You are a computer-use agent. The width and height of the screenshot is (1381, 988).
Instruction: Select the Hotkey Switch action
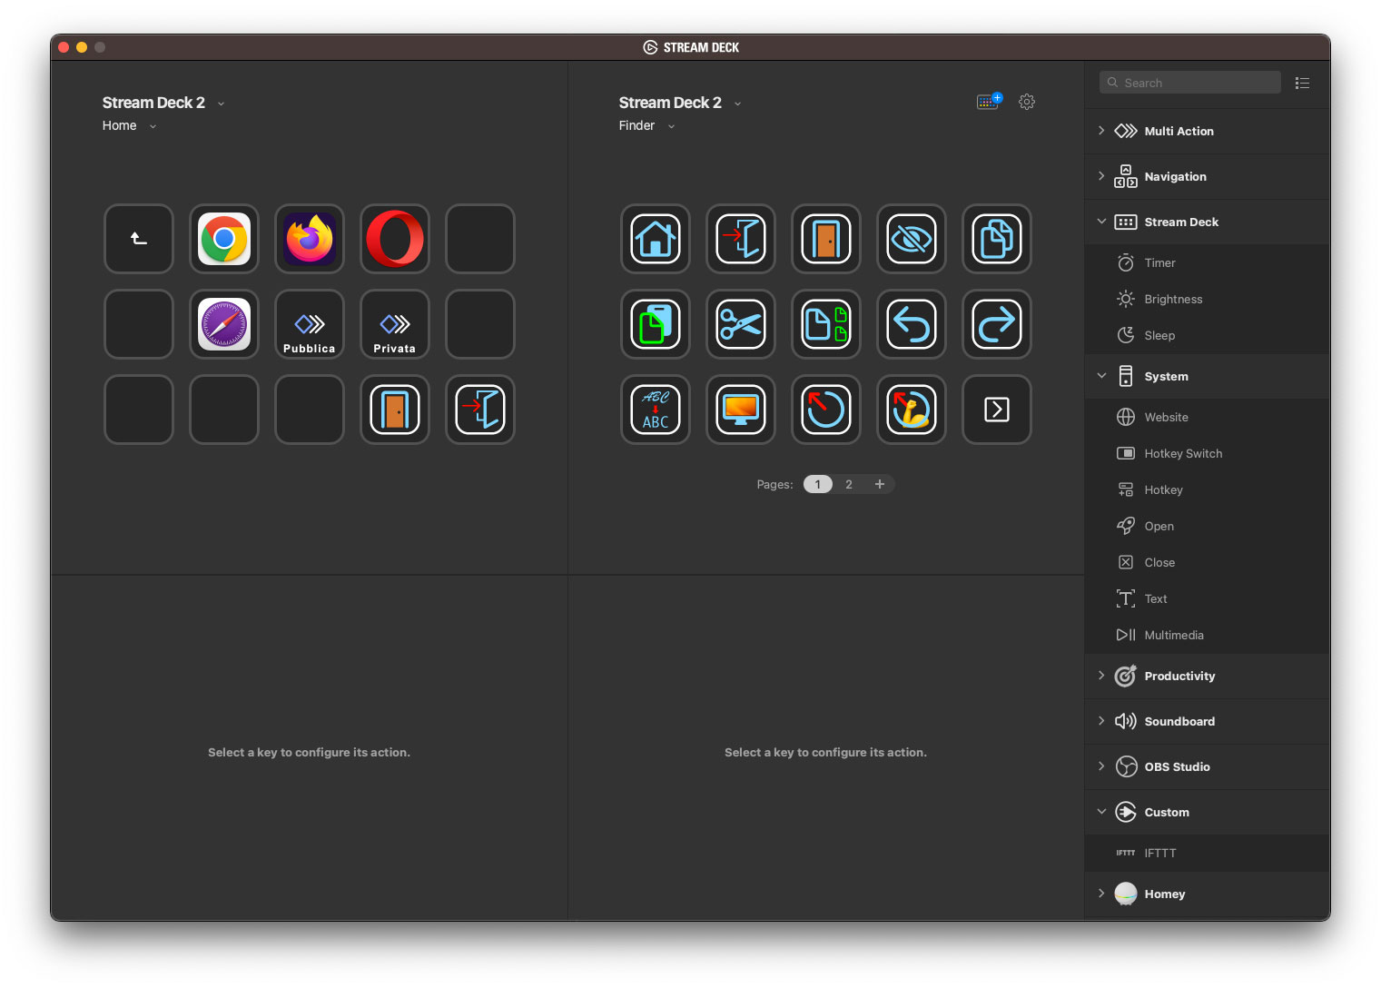1208,453
